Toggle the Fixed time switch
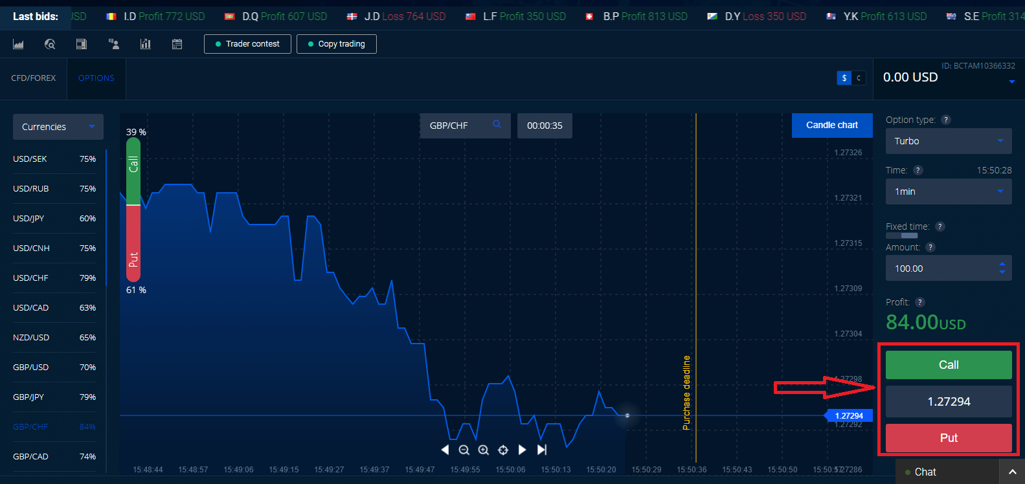The width and height of the screenshot is (1025, 484). pos(902,236)
